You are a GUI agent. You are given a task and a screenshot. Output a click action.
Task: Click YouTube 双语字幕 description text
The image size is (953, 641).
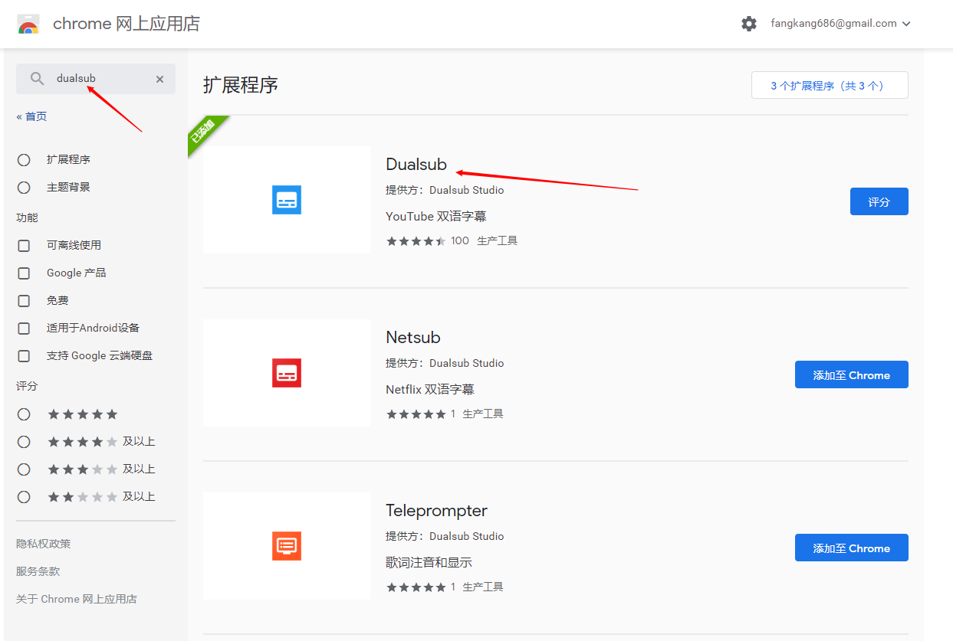(436, 217)
